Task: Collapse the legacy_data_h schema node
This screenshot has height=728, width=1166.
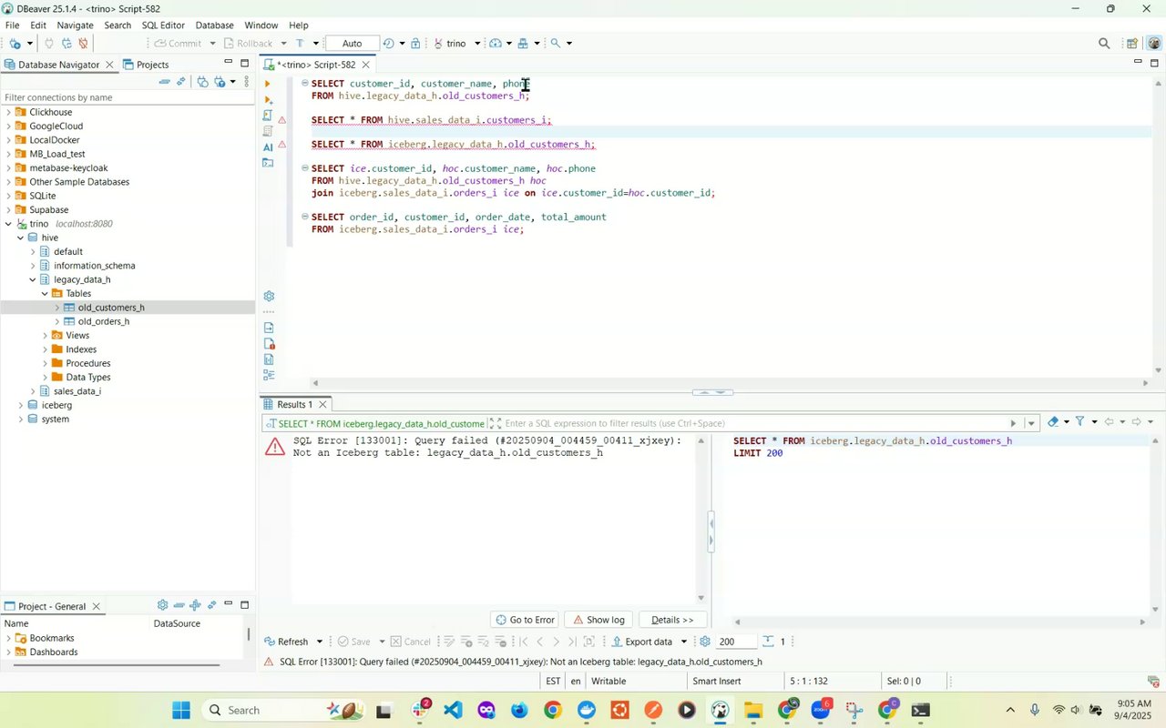Action: (33, 279)
